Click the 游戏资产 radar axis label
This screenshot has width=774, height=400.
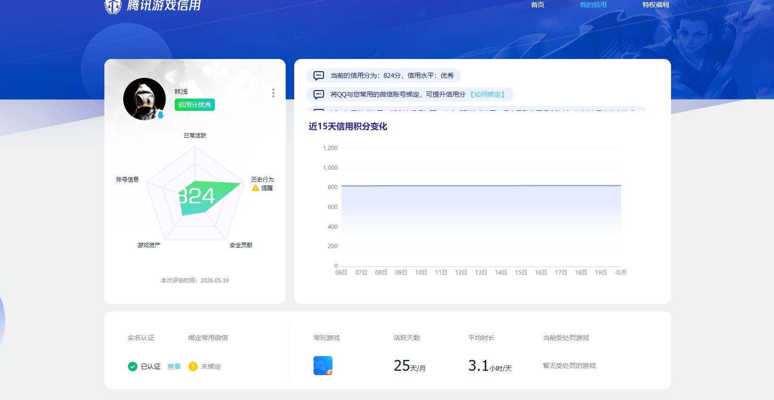tap(149, 245)
